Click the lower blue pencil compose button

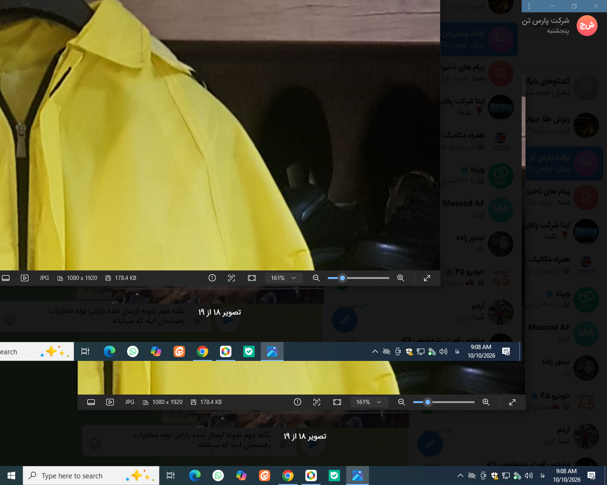pos(430,444)
